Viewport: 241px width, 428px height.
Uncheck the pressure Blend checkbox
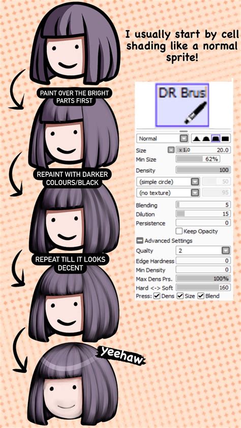click(201, 296)
